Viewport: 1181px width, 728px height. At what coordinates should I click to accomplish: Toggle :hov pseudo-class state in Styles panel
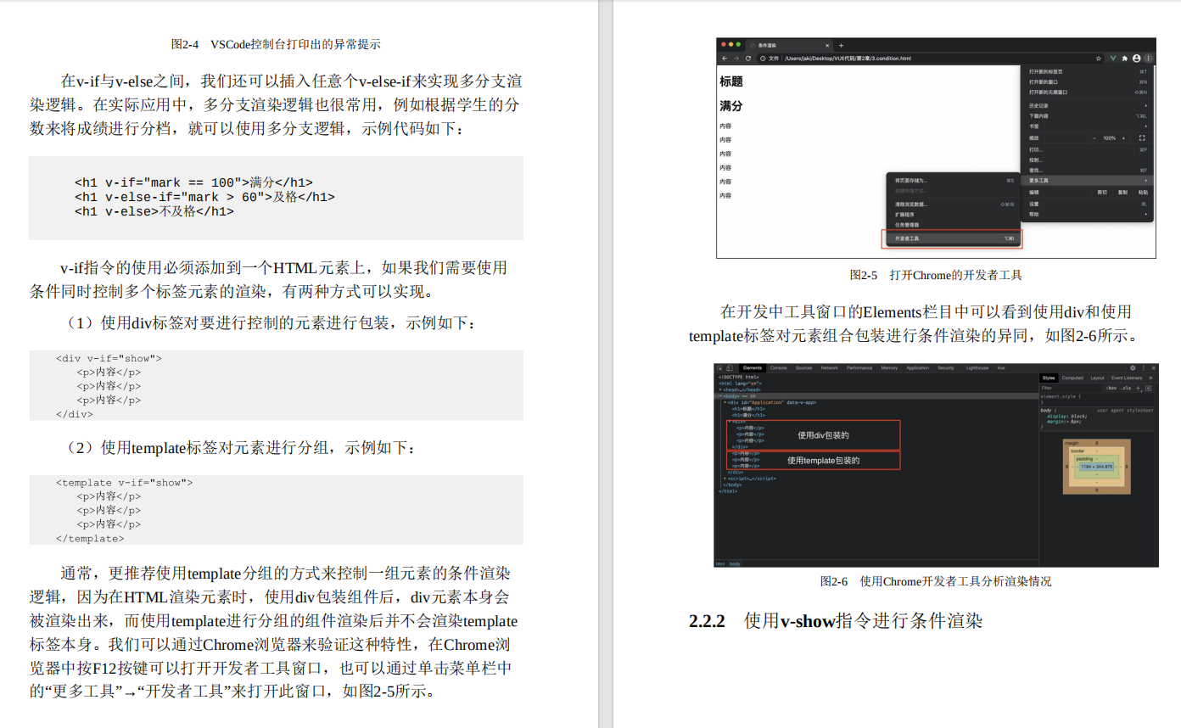coord(1110,389)
